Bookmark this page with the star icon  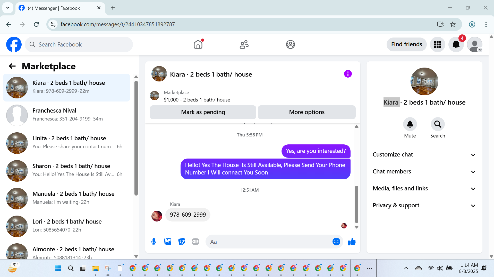pyautogui.click(x=453, y=24)
